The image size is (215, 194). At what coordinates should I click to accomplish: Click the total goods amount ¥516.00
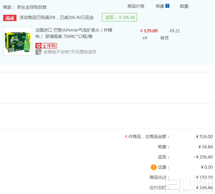pos(204,136)
